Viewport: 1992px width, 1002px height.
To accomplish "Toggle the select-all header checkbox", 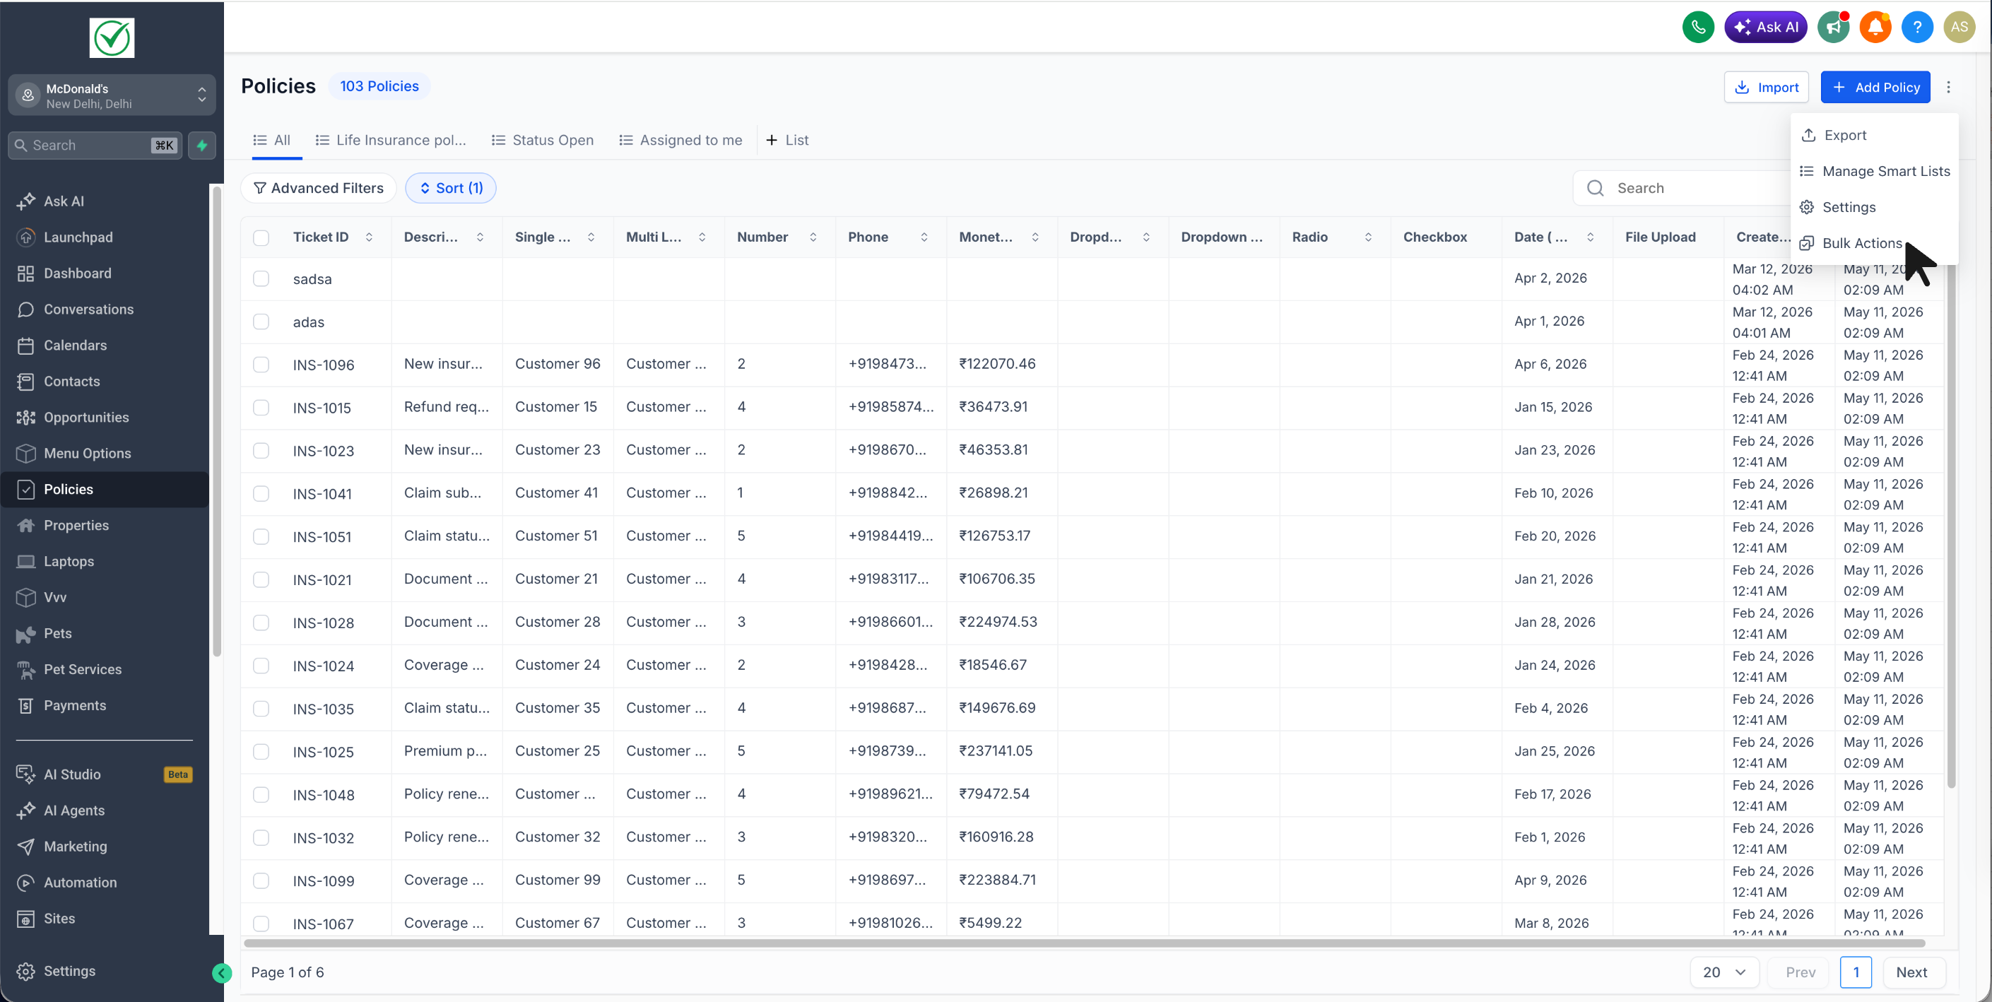I will (x=261, y=237).
